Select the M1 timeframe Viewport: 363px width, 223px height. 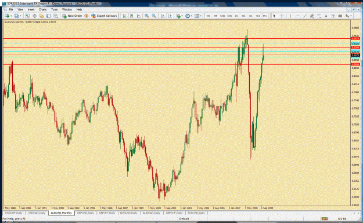click(x=209, y=16)
